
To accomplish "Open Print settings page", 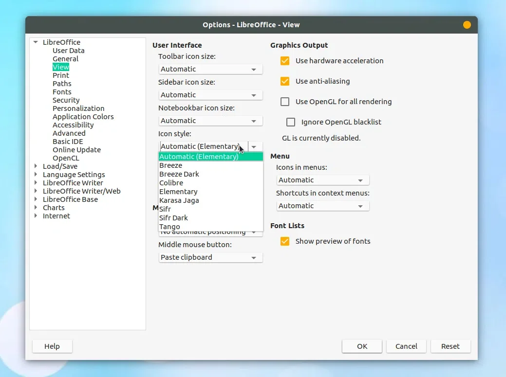I will click(61, 75).
